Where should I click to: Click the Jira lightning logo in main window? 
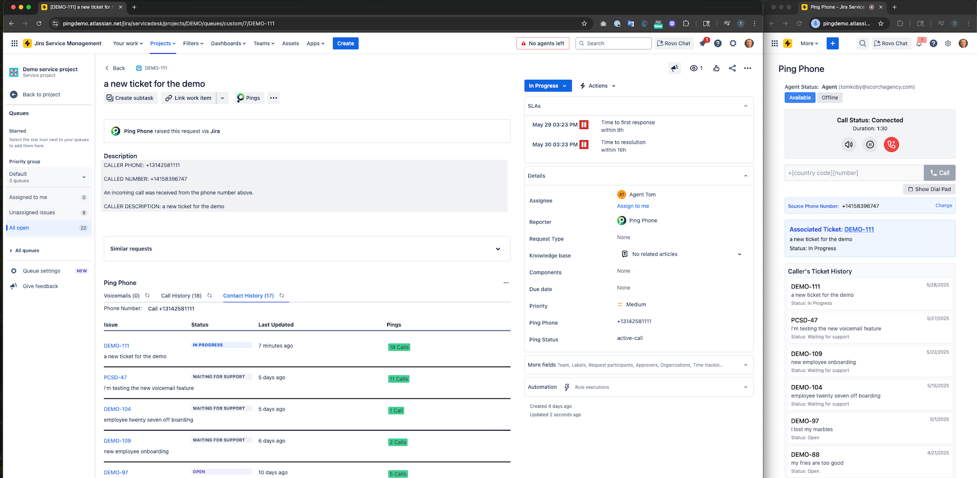(x=28, y=44)
